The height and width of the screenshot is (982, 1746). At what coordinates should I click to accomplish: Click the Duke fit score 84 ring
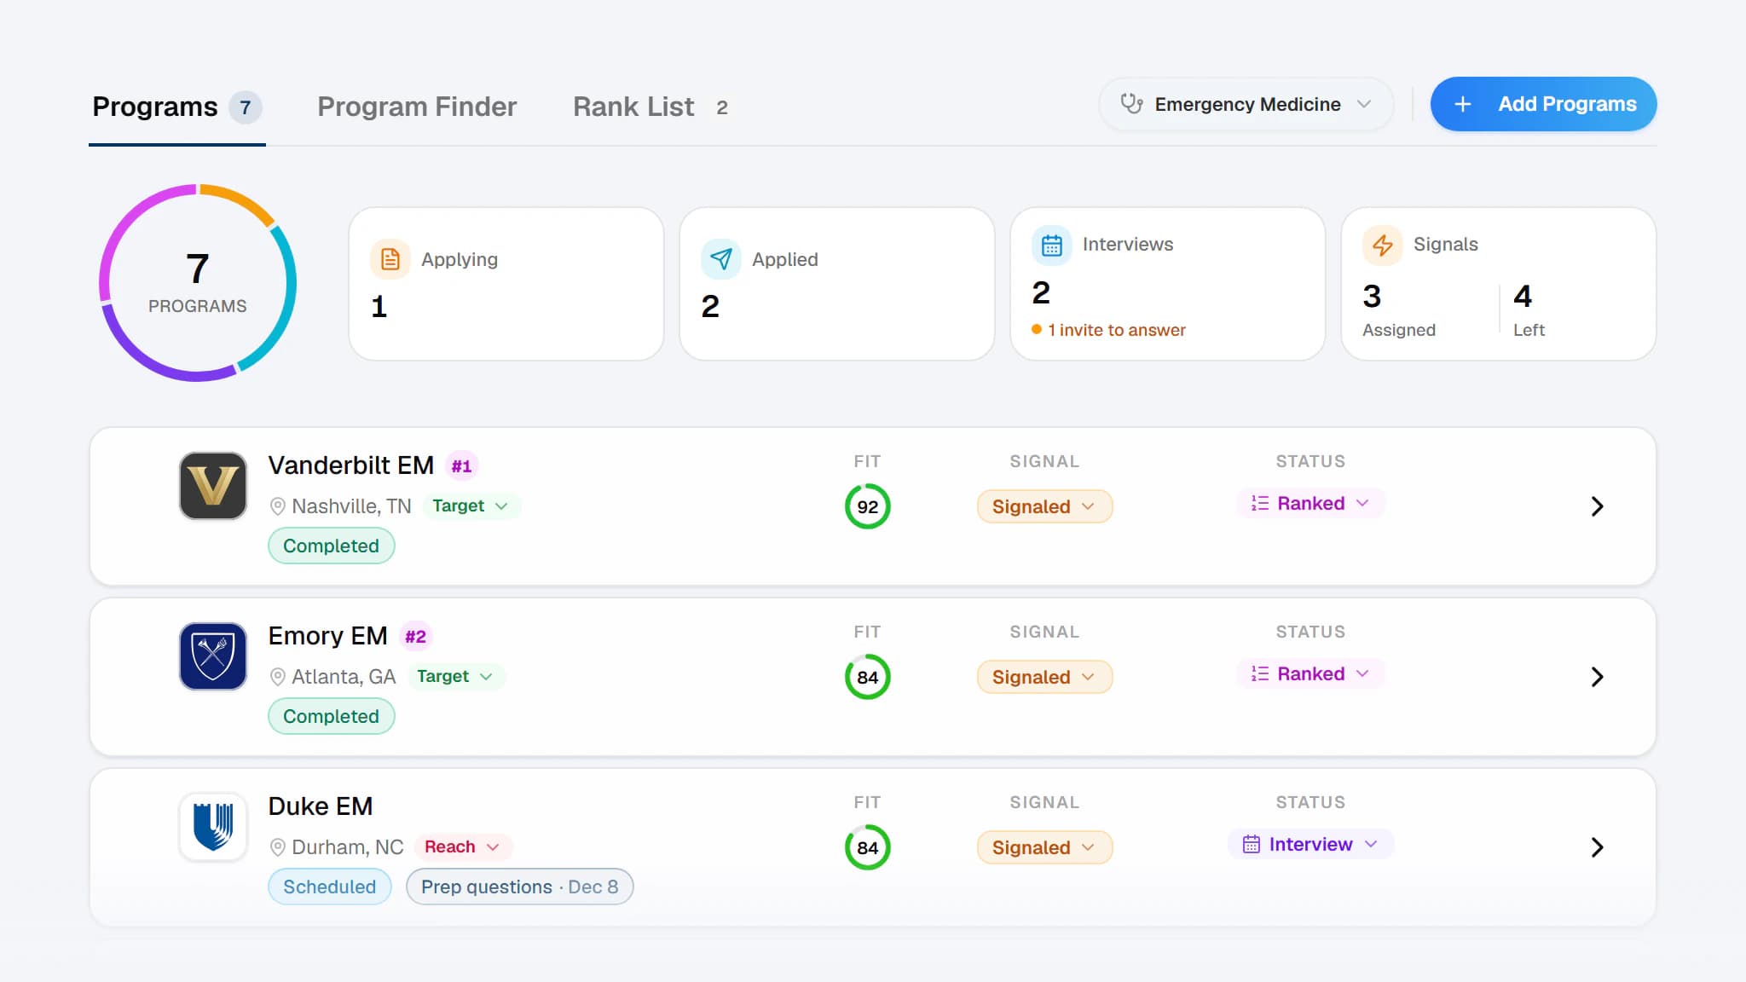pyautogui.click(x=867, y=847)
